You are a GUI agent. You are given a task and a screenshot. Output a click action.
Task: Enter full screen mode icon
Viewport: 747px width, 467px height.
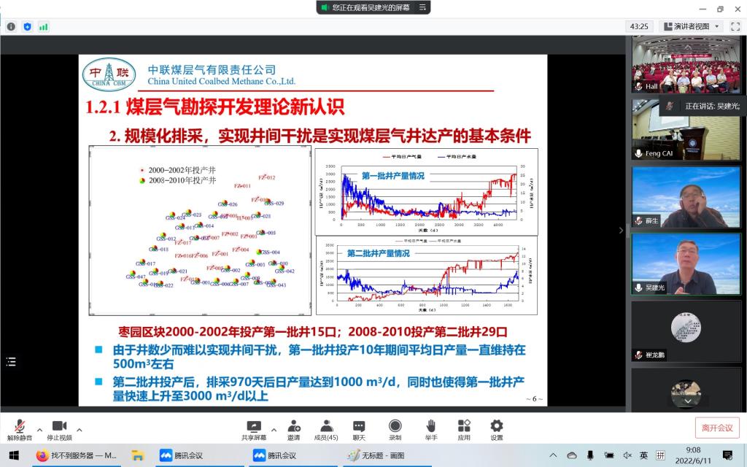click(733, 26)
